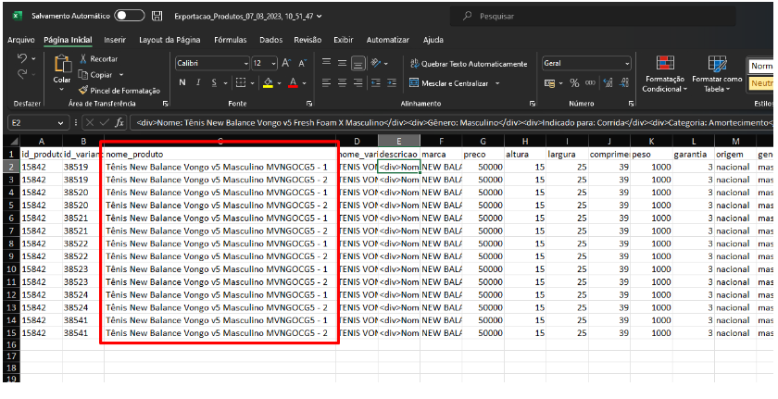778x399 pixels.
Task: Toggle bold N formatting
Action: coord(182,82)
